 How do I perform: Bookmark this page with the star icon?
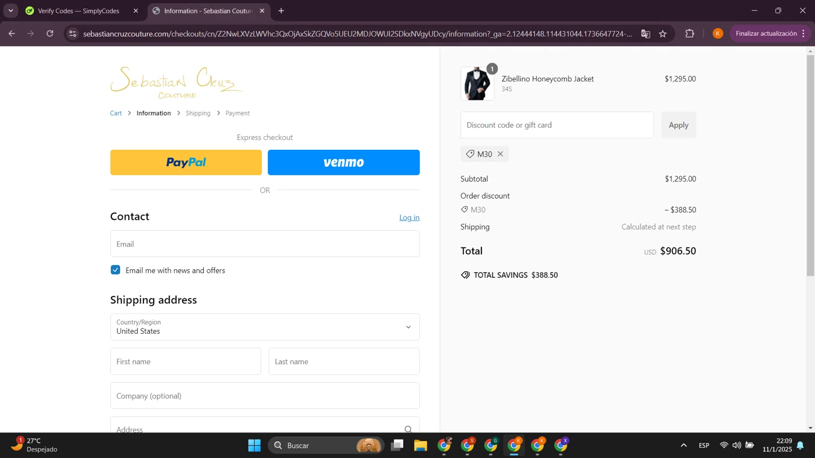coord(663,34)
